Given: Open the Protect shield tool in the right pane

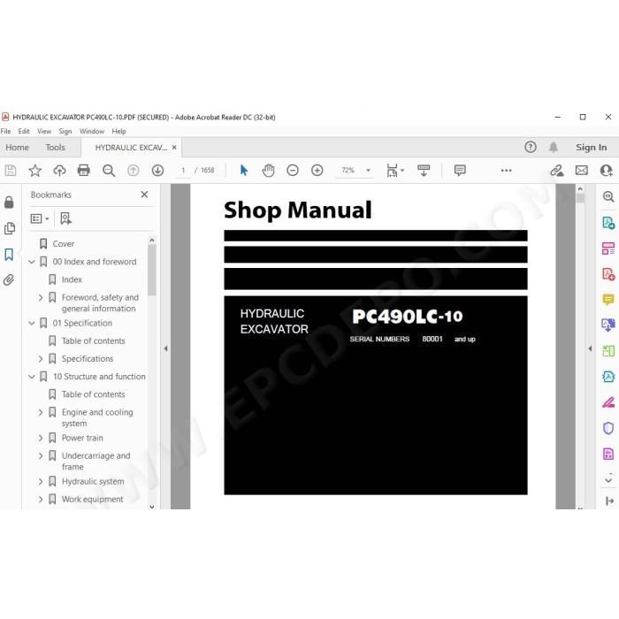Looking at the screenshot, I should click(608, 428).
